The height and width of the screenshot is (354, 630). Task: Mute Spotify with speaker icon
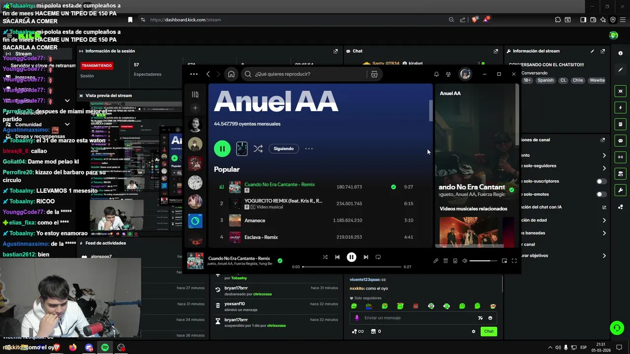click(x=465, y=261)
